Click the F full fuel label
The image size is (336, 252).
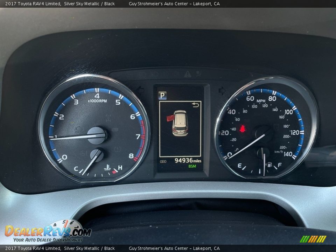pyautogui.click(x=280, y=165)
